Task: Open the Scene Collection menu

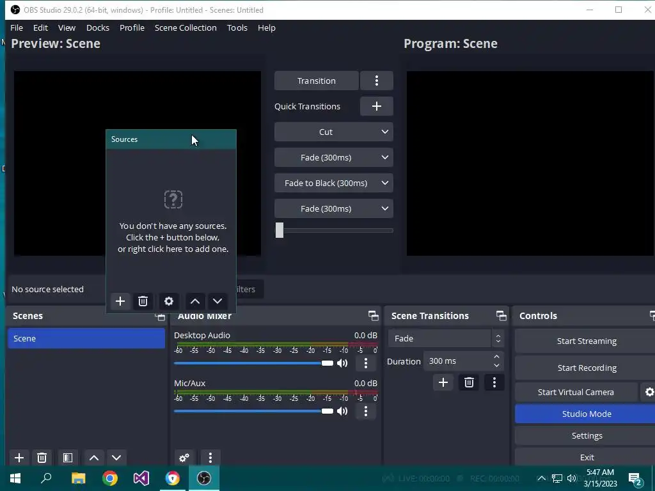Action: coord(185,27)
